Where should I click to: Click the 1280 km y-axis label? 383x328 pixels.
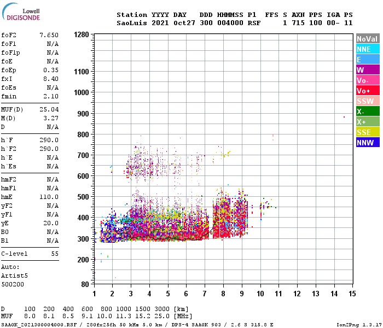pyautogui.click(x=82, y=34)
